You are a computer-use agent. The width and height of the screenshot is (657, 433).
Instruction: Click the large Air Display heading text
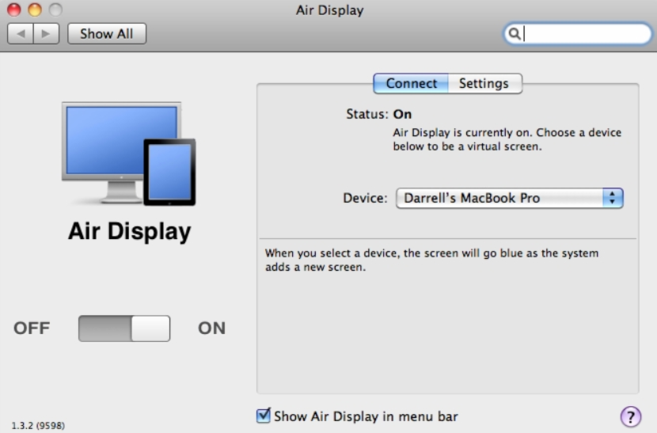(130, 231)
